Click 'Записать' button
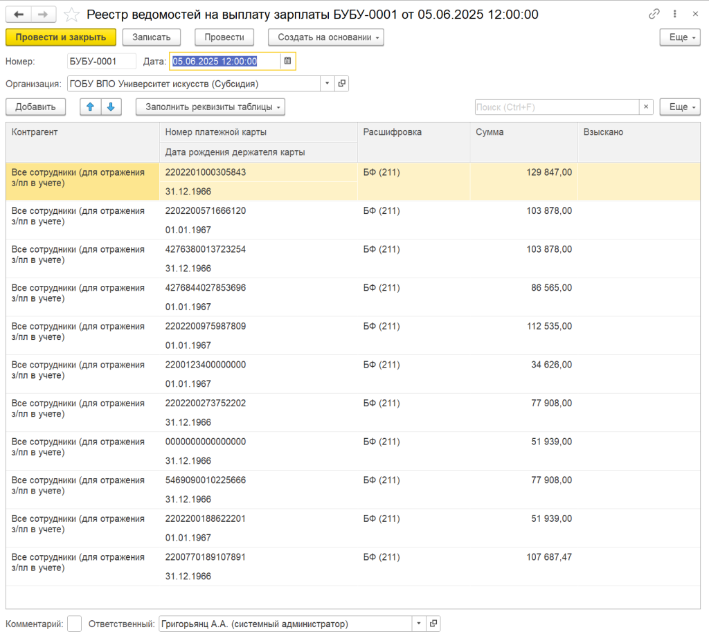 point(152,37)
